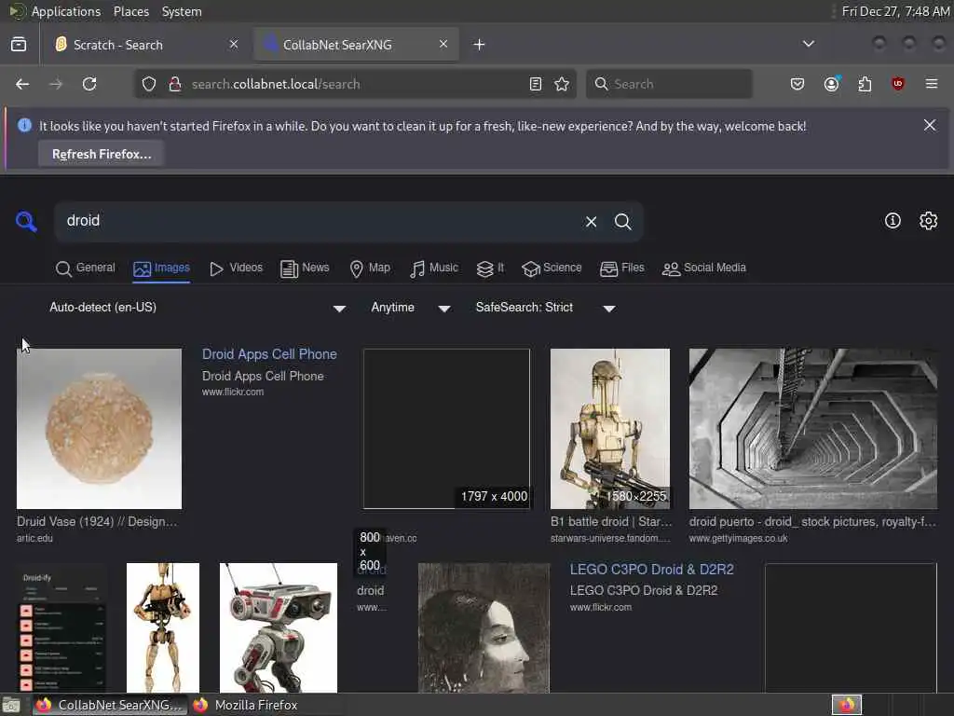Open the Anytime time range dropdown
Screen dimensions: 954x716
click(x=410, y=308)
